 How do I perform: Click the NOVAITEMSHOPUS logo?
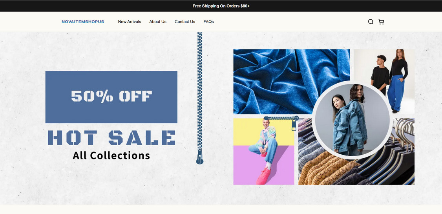coord(83,22)
